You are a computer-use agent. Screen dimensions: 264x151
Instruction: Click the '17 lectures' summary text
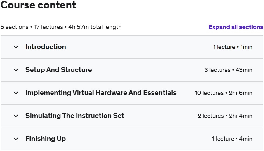point(48,27)
